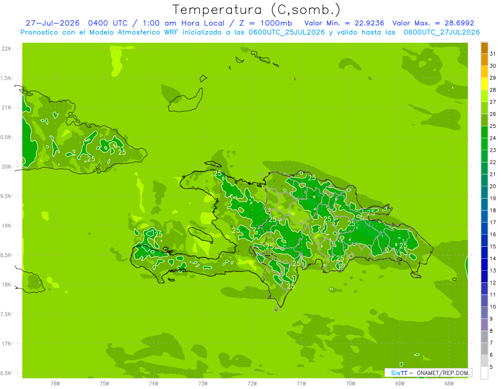Click the "29" legend scale value
The width and height of the screenshot is (504, 389).
pyautogui.click(x=493, y=78)
